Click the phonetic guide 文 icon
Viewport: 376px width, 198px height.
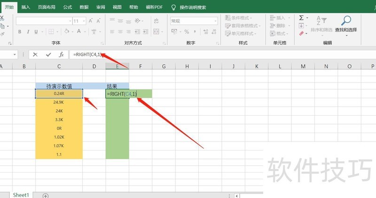[x=94, y=32]
